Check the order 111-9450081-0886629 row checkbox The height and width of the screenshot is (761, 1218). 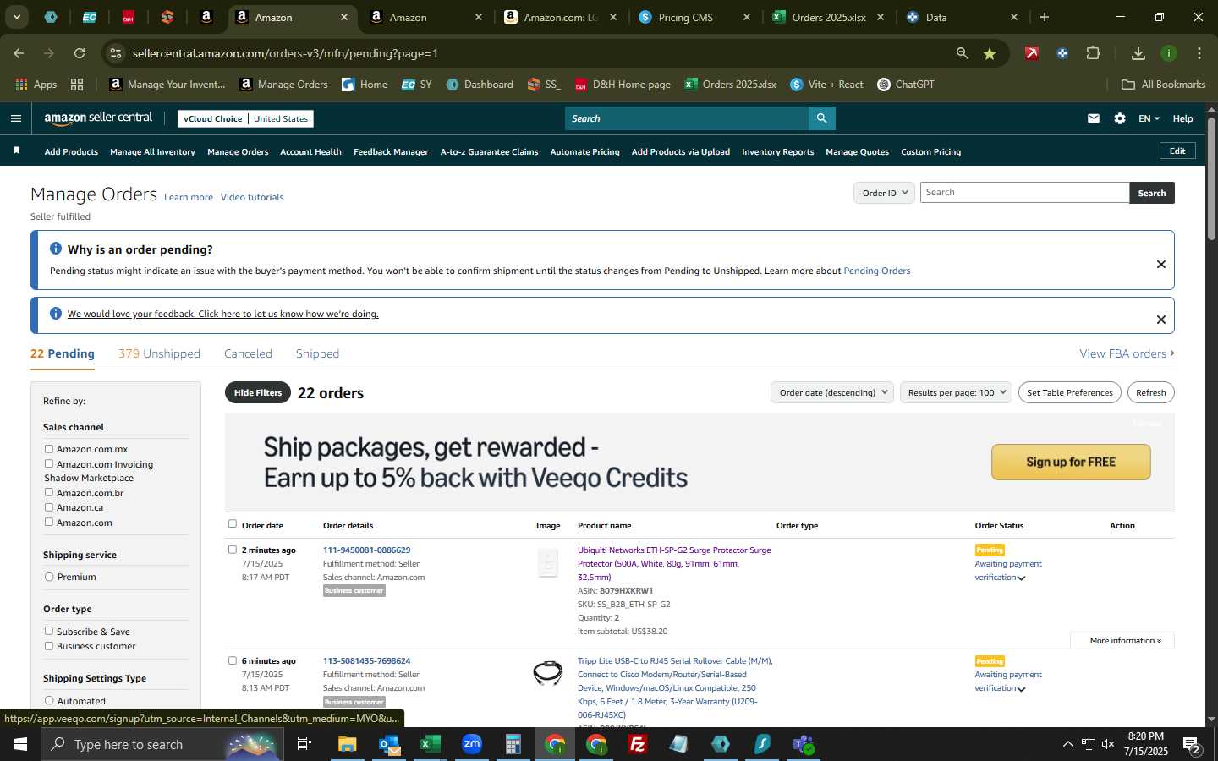(233, 550)
